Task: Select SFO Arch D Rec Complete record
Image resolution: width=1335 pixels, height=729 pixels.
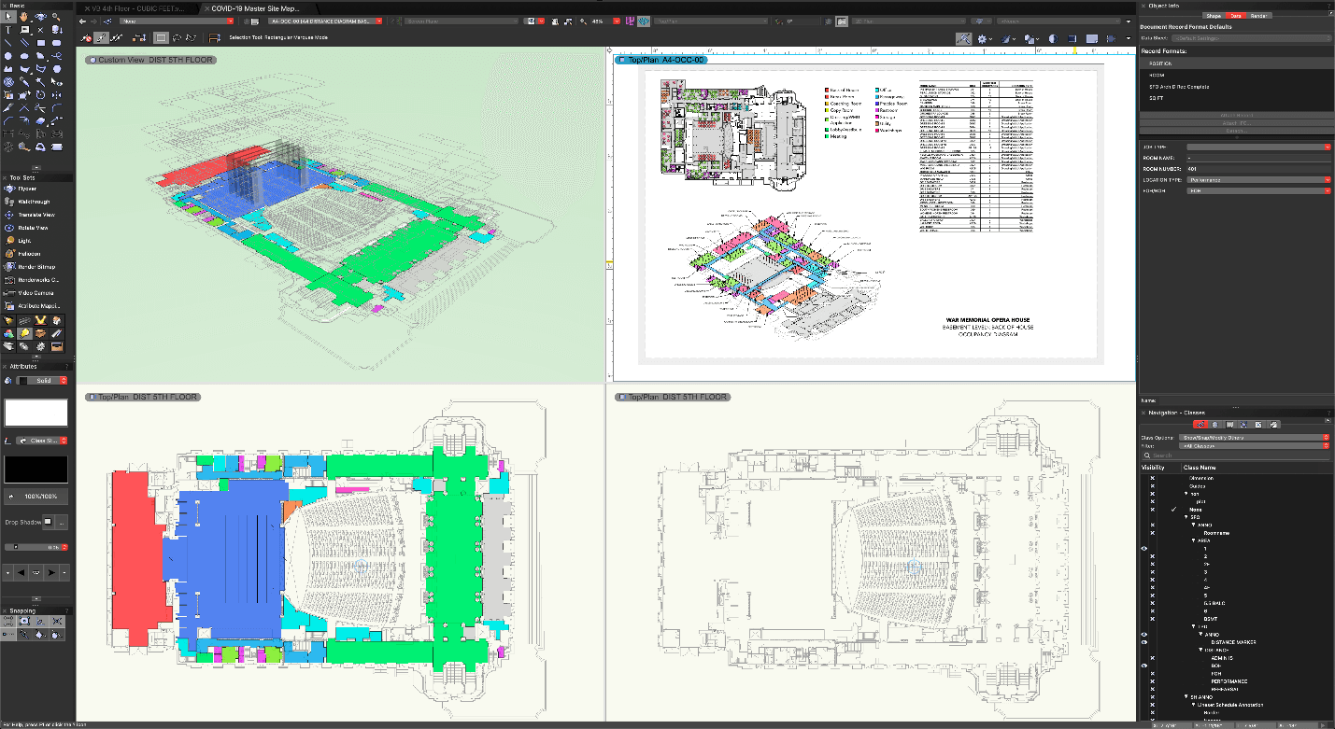Action: coord(1179,87)
